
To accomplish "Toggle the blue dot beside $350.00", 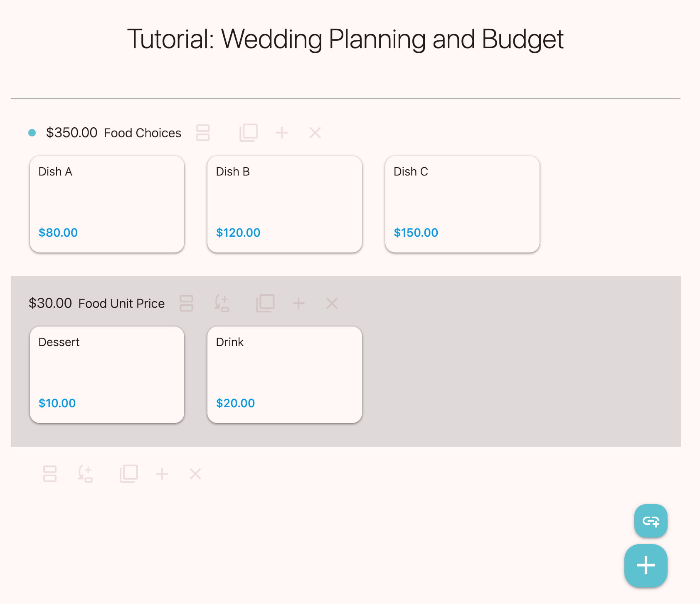I will (32, 132).
